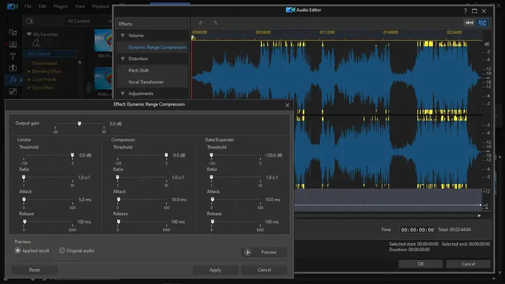Open the Title room (T icon)
This screenshot has width=505, height=284.
pyautogui.click(x=13, y=56)
